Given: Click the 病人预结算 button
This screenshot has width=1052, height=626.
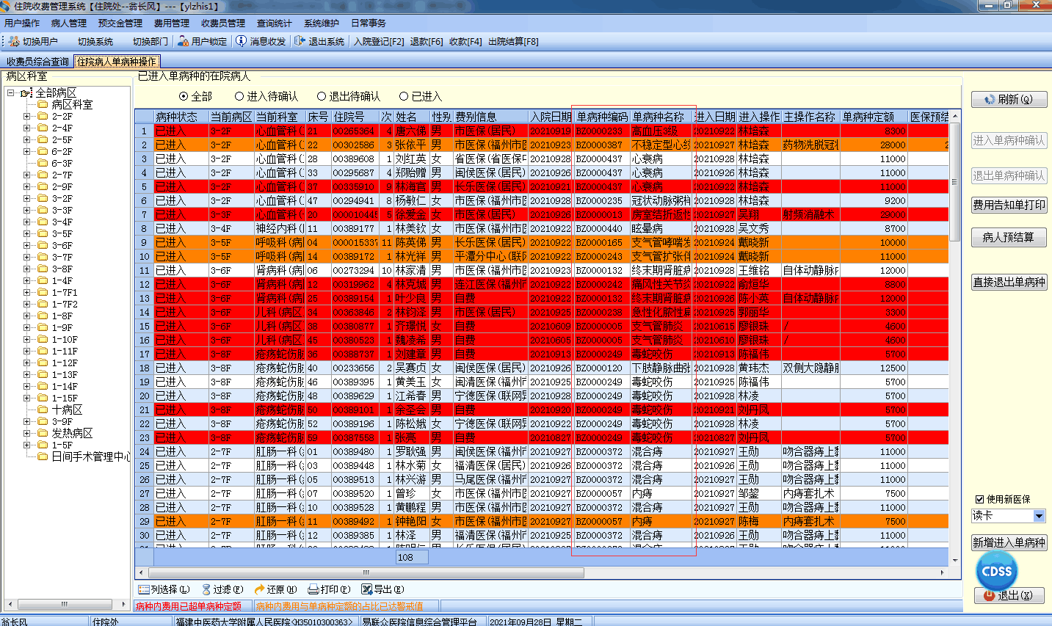Looking at the screenshot, I should point(1009,237).
